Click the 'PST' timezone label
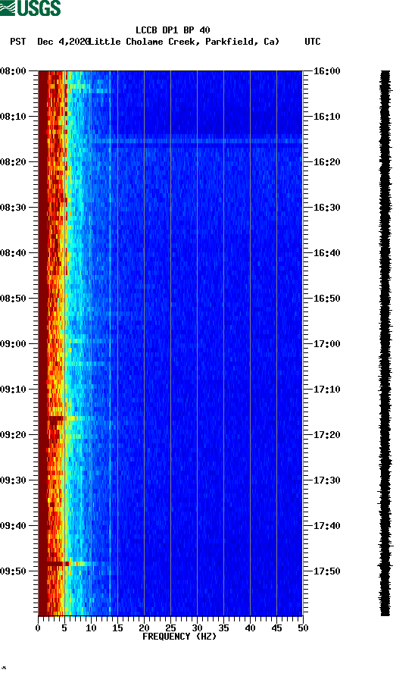The image size is (418, 676). [17, 42]
